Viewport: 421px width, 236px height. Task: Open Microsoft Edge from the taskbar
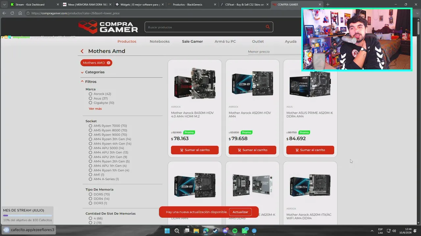tap(206, 231)
